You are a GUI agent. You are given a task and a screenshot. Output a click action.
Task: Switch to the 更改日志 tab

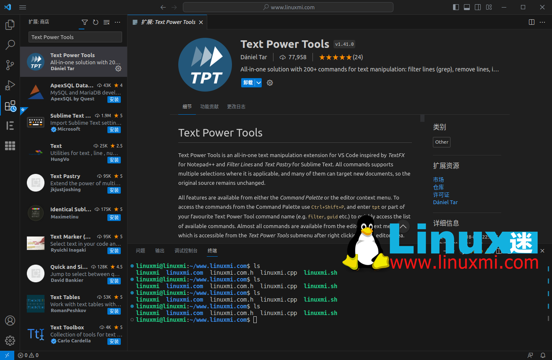coord(236,107)
